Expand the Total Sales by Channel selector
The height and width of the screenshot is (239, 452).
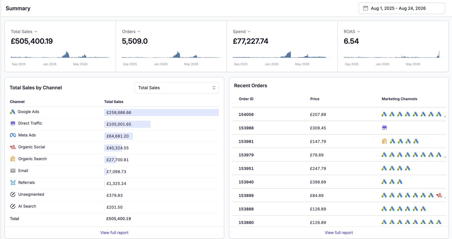[177, 88]
